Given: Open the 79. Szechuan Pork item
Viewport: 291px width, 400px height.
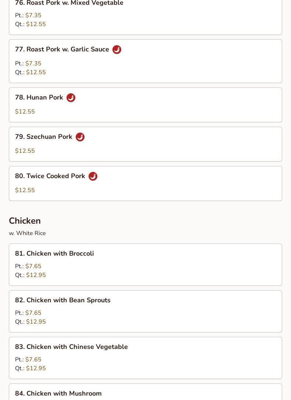Looking at the screenshot, I should (44, 137).
